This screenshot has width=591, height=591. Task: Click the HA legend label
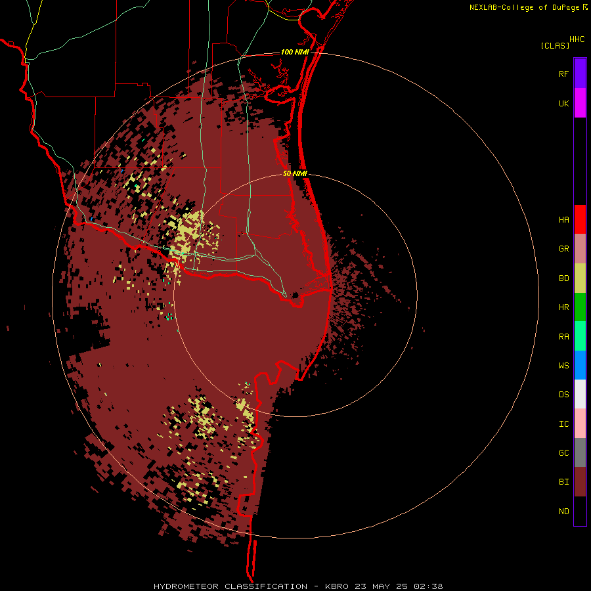(563, 219)
